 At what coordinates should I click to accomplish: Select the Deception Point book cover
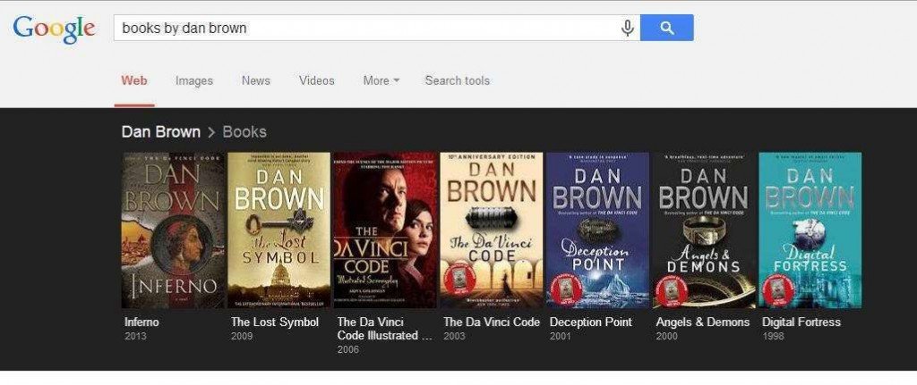click(597, 230)
